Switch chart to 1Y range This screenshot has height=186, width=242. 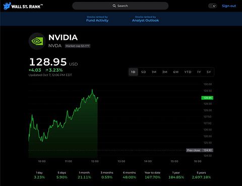point(199,72)
